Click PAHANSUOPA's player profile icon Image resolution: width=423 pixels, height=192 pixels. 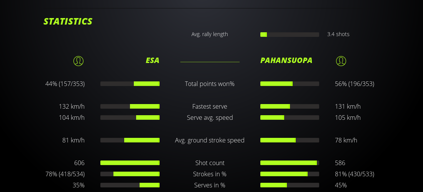point(341,61)
